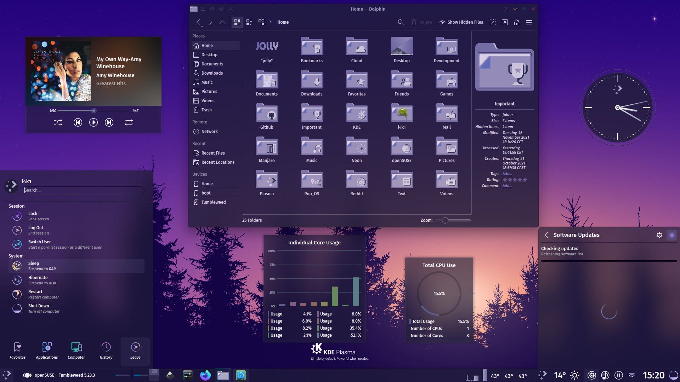This screenshot has width=680, height=382.
Task: Switch to Computer tab in launcher
Action: point(76,351)
